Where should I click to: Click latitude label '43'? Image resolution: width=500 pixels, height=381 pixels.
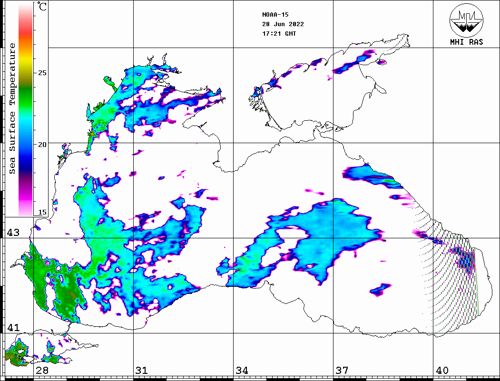(x=13, y=233)
